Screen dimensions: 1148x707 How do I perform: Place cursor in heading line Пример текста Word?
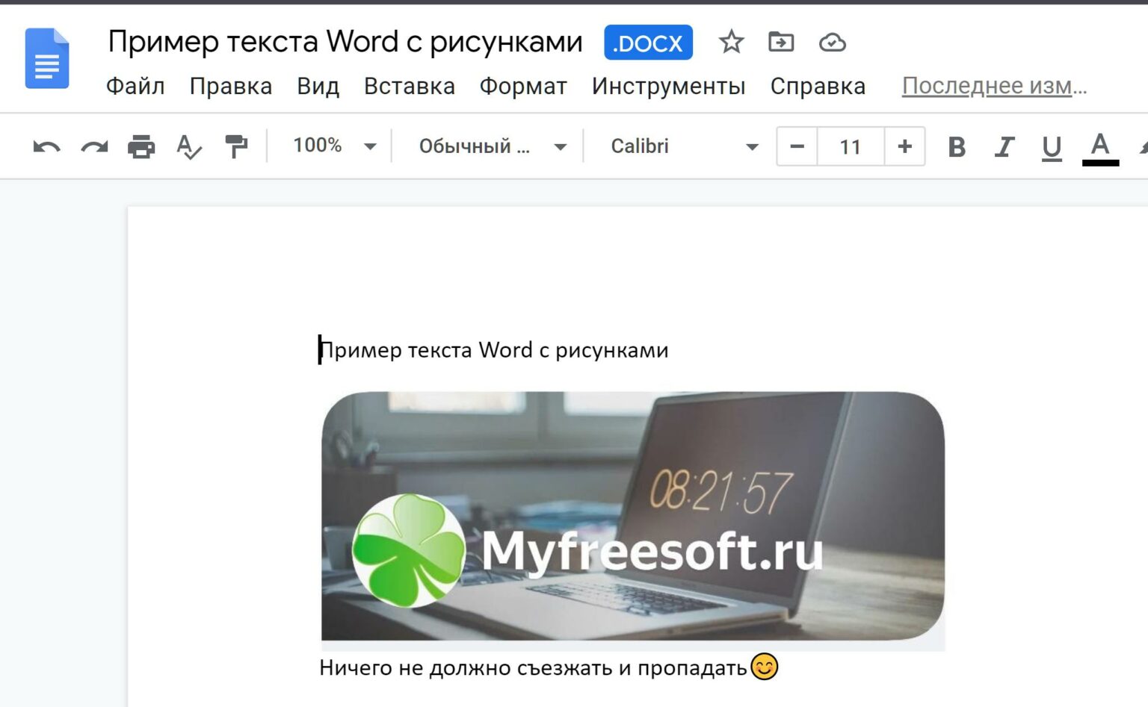point(494,349)
